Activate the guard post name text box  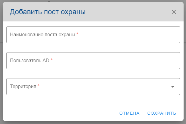pyautogui.click(x=93, y=35)
